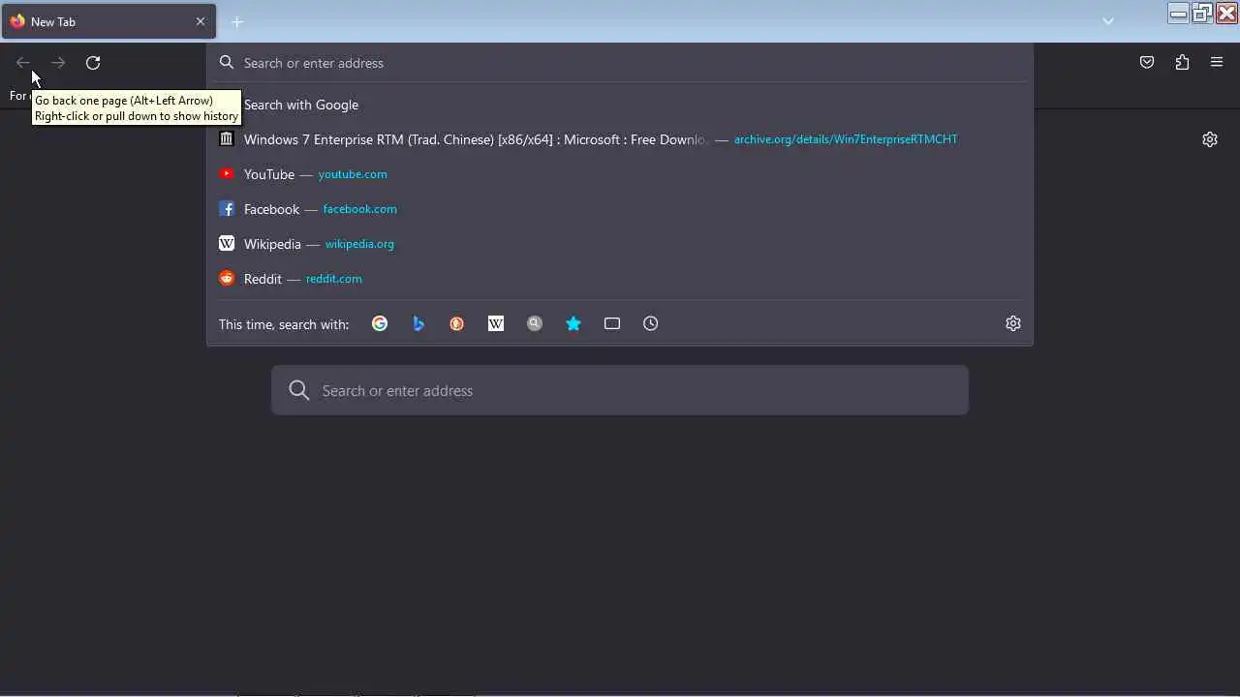Image resolution: width=1240 pixels, height=697 pixels.
Task: Click the Facebook favicon in suggestions
Action: (227, 209)
